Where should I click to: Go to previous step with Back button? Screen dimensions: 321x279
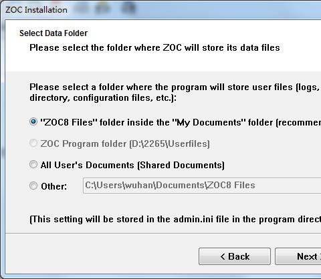point(235,256)
